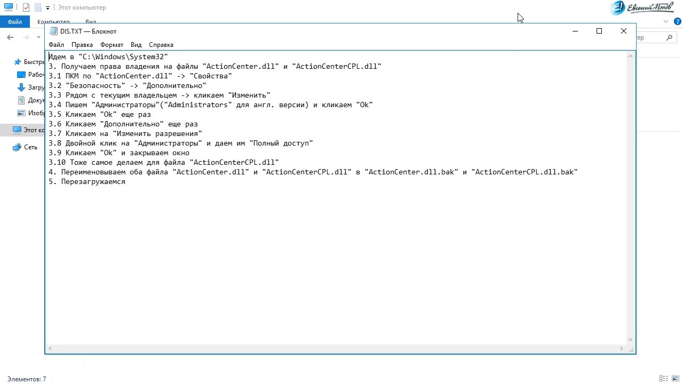The width and height of the screenshot is (683, 384).
Task: Click the New folder icon in quick access toolbar
Action: (x=38, y=7)
